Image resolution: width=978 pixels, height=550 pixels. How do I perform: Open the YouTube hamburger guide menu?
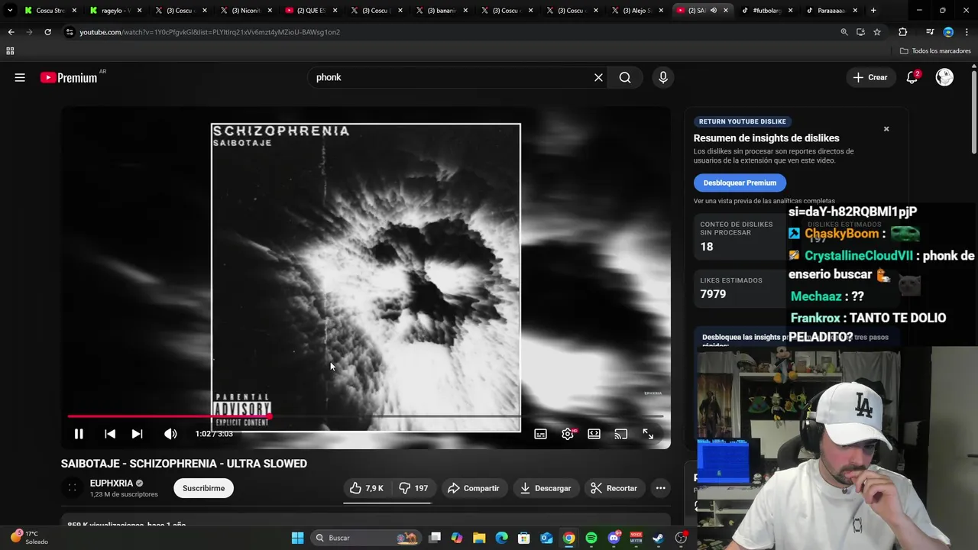coord(20,77)
